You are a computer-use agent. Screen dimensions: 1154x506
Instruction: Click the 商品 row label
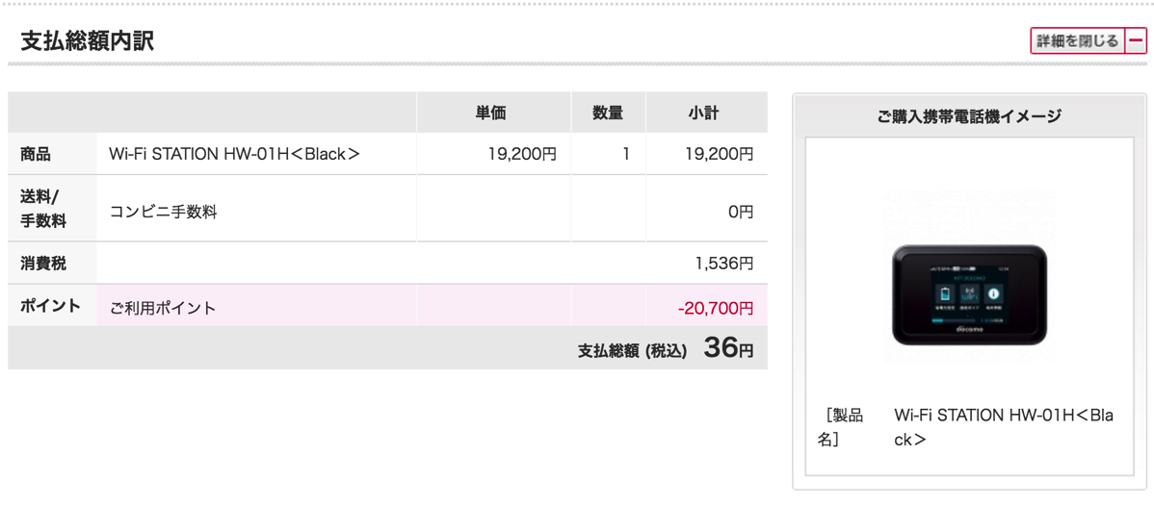[x=36, y=154]
